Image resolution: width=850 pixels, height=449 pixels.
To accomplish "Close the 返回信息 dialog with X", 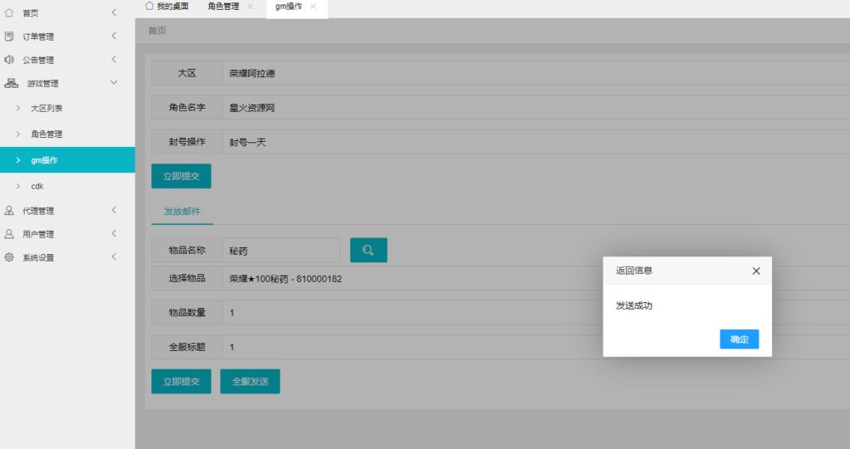I will (x=755, y=271).
